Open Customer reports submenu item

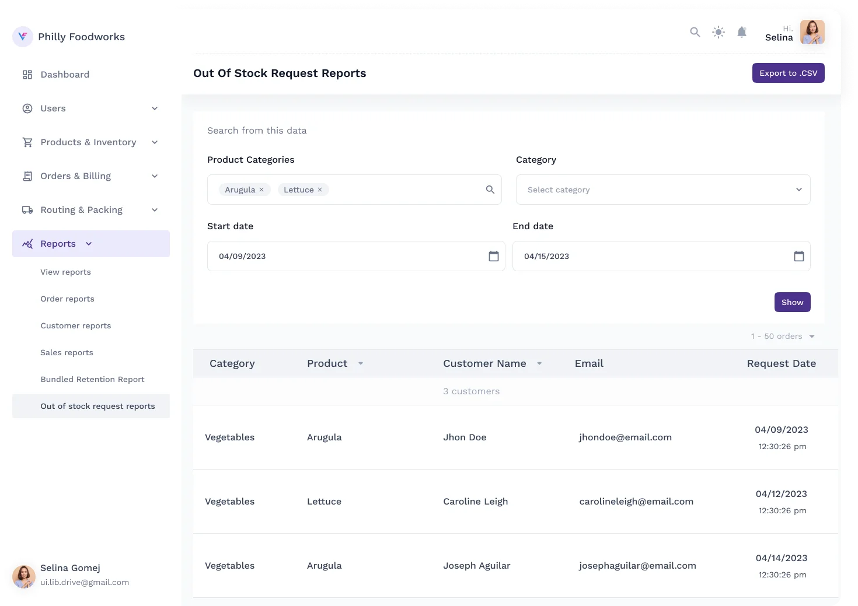click(76, 325)
